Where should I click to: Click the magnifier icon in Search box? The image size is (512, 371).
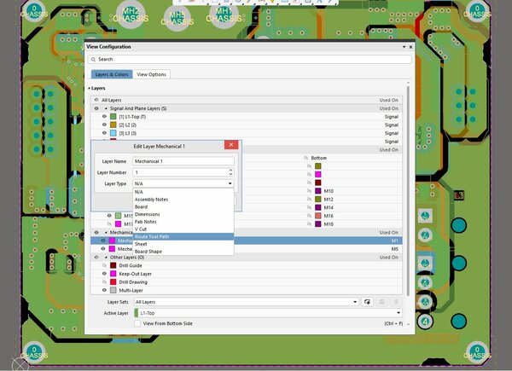coord(93,60)
